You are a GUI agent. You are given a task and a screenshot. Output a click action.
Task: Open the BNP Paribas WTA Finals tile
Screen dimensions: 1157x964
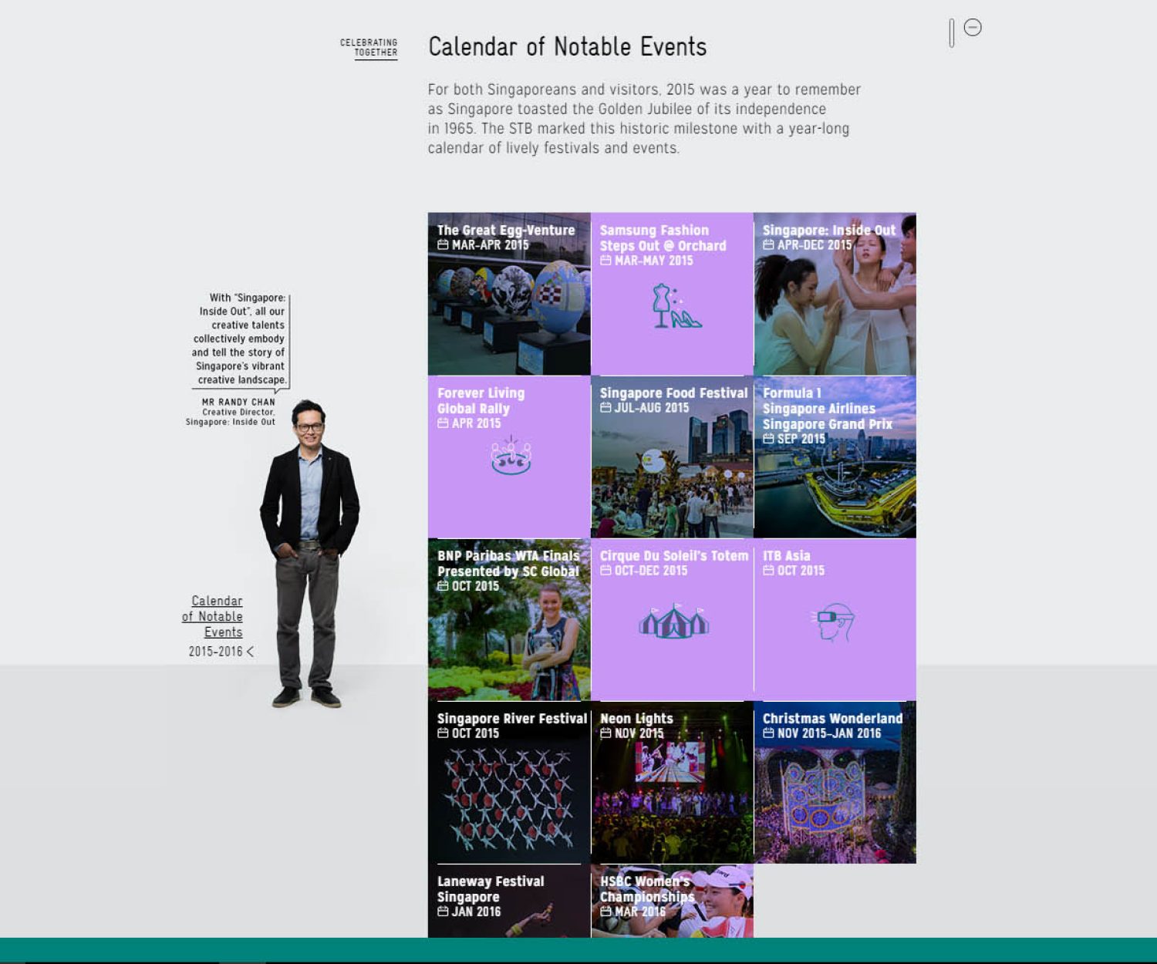tap(509, 632)
